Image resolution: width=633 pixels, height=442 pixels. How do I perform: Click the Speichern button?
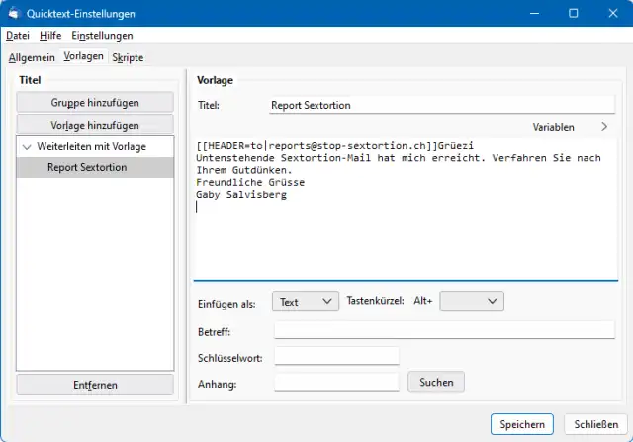(x=520, y=424)
